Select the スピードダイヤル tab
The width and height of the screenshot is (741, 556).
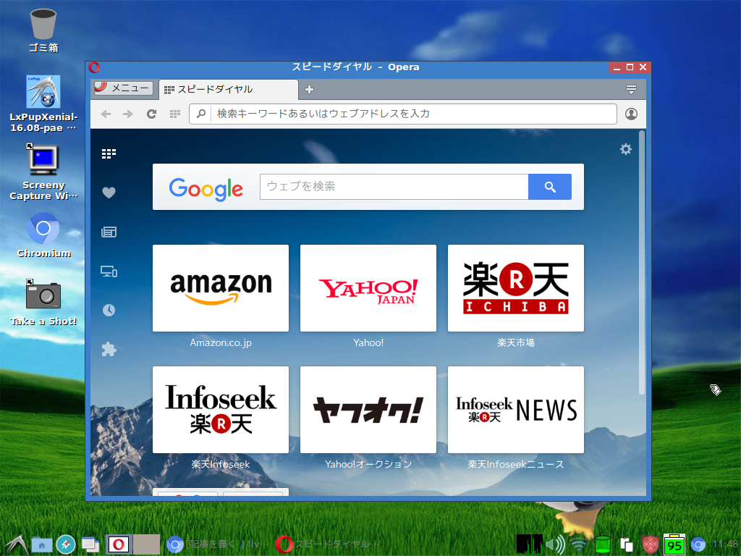[x=228, y=89]
